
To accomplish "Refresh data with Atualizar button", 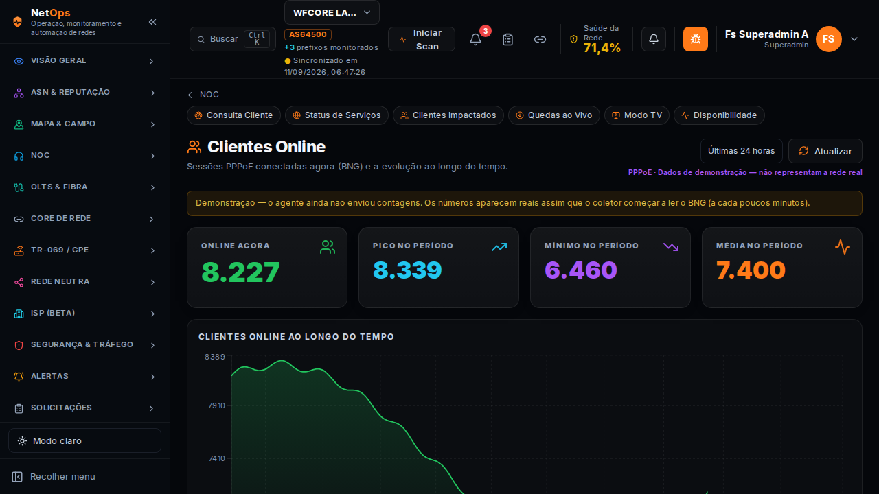I will (x=825, y=151).
